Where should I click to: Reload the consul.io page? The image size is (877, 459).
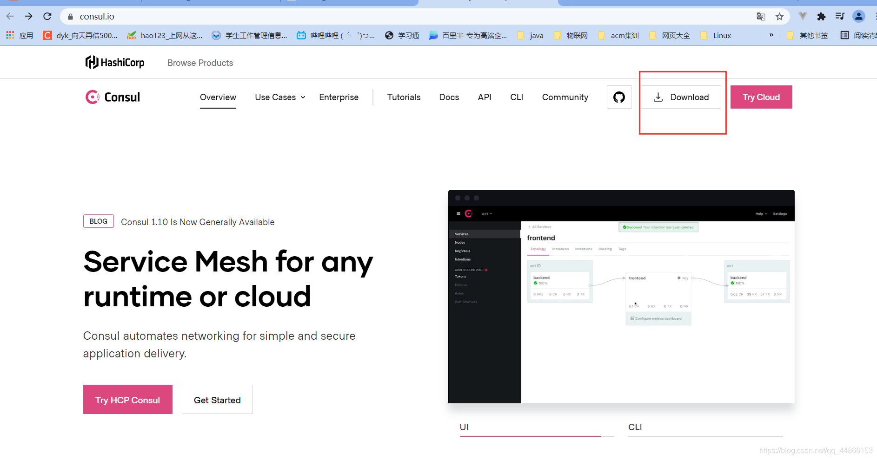47,16
